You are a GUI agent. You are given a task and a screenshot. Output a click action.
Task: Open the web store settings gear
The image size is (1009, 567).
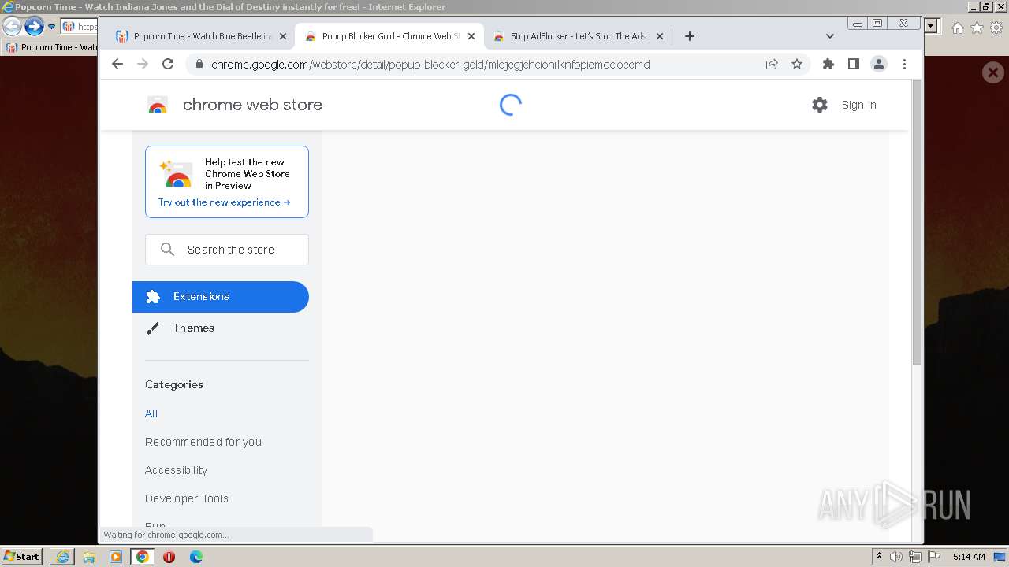(x=820, y=105)
